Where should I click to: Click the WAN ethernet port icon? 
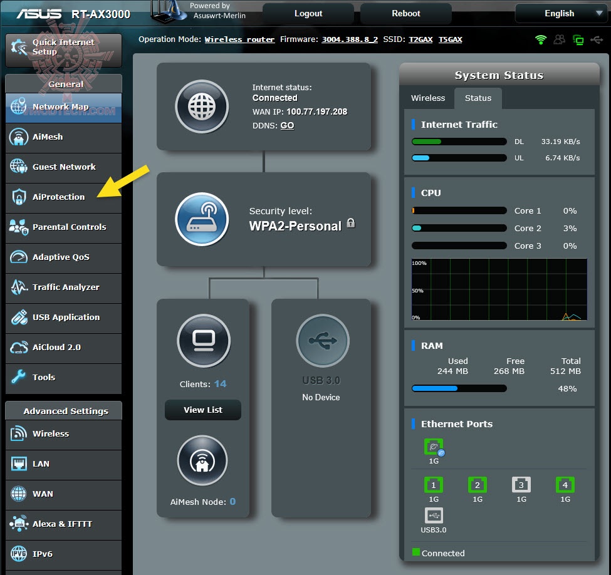click(434, 447)
